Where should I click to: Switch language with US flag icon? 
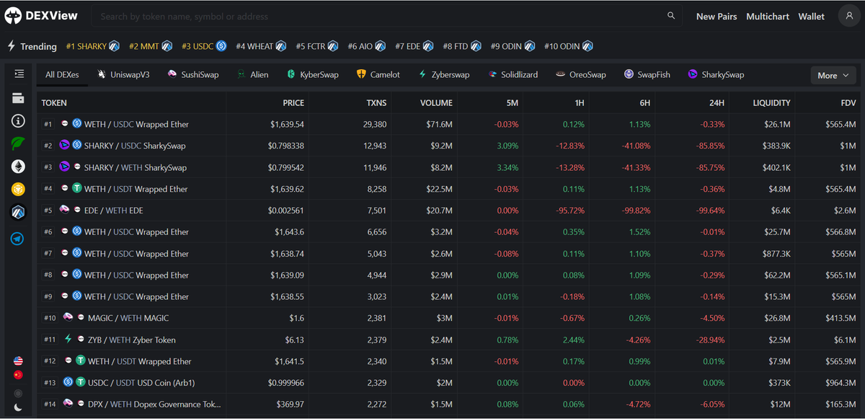click(x=18, y=361)
